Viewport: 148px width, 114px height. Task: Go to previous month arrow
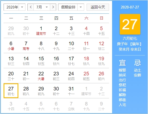31,7
